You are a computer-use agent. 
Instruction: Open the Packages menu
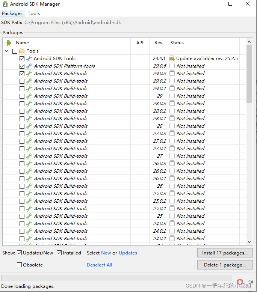pyautogui.click(x=12, y=14)
